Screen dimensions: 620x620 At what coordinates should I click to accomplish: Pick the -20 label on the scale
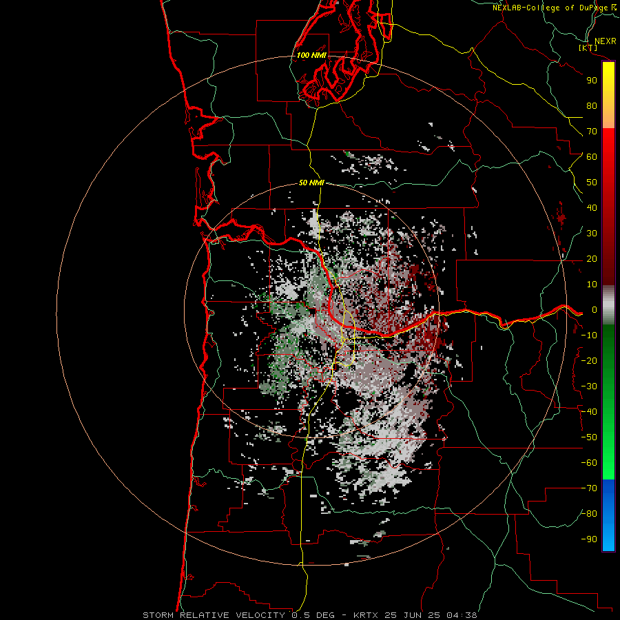click(589, 361)
